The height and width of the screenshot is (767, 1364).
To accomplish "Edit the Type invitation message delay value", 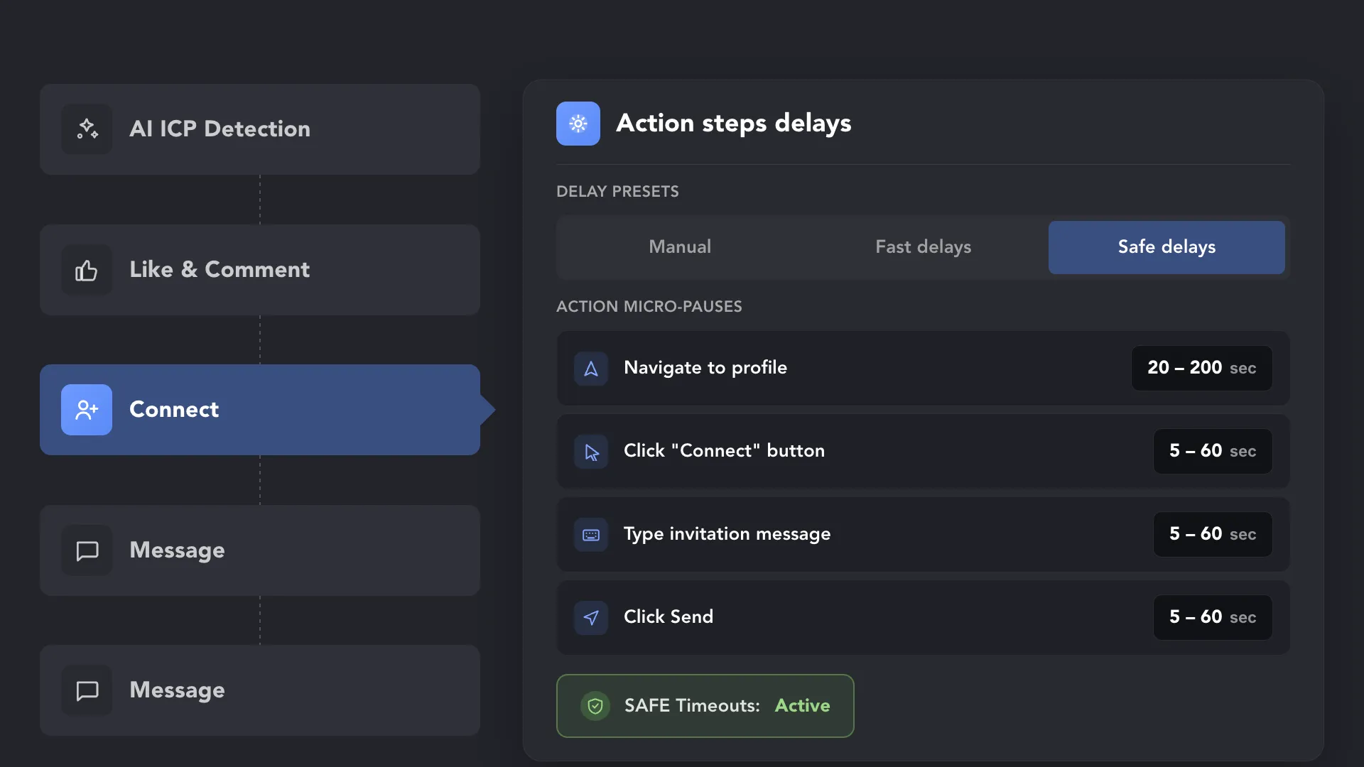I will [1213, 534].
